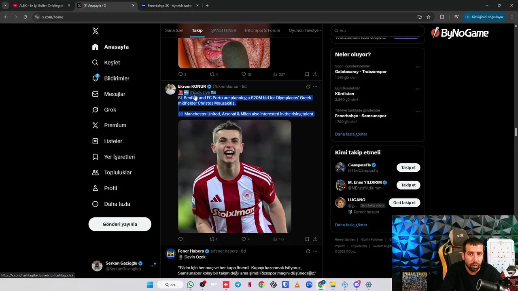Click the X logo in sidebar
This screenshot has width=518, height=291.
[95, 31]
